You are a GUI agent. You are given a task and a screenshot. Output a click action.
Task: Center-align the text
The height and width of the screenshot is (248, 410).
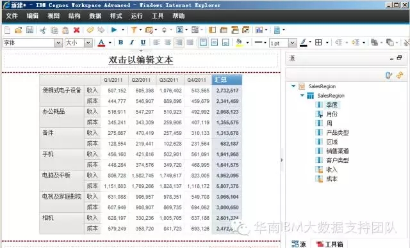(168, 42)
